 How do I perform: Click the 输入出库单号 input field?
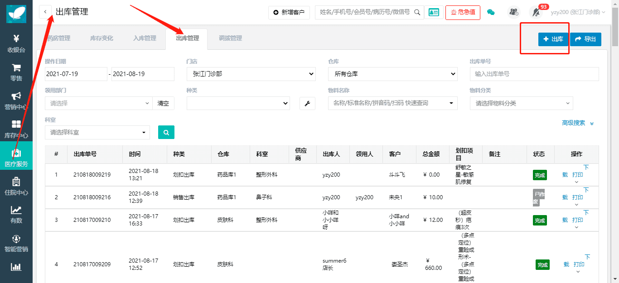click(x=534, y=74)
